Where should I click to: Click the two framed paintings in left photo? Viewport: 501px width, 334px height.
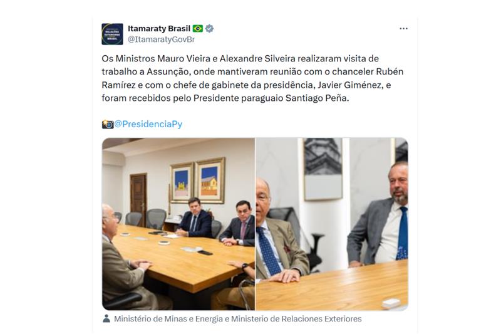click(x=197, y=180)
